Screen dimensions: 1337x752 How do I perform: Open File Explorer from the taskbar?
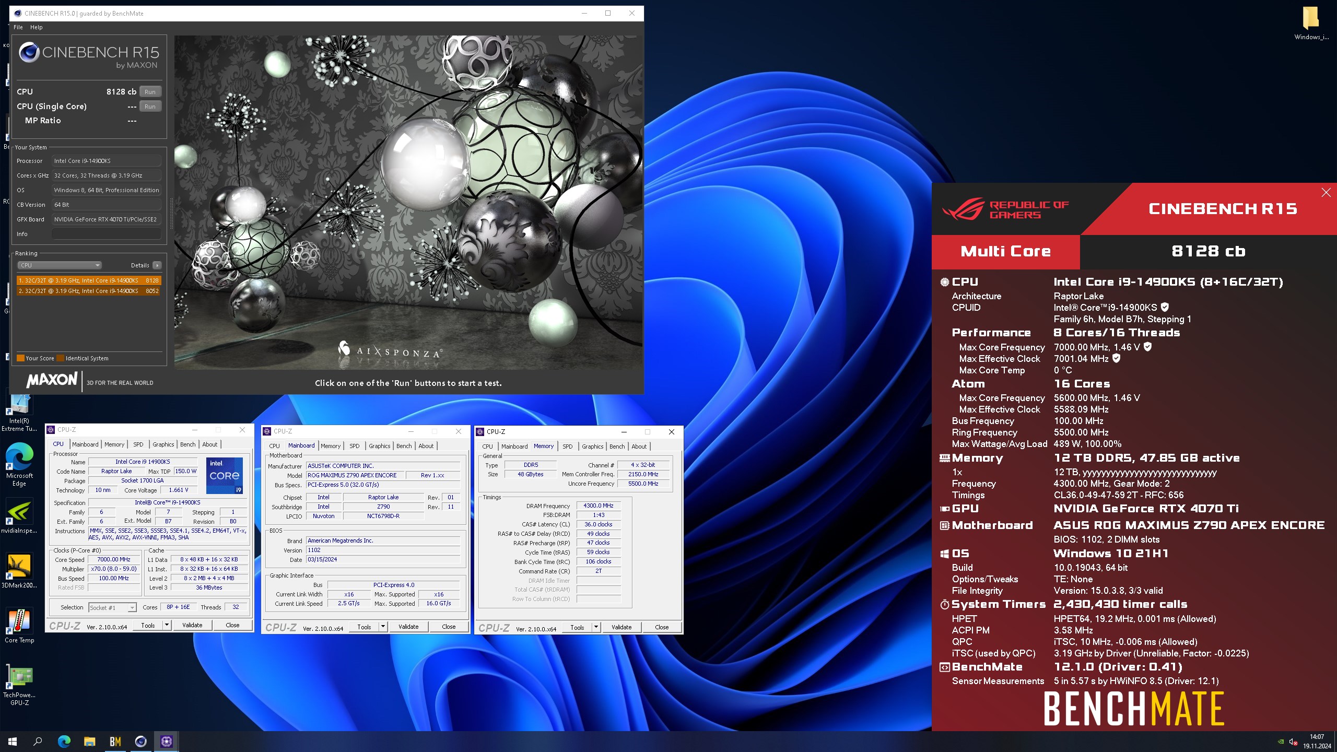[89, 741]
